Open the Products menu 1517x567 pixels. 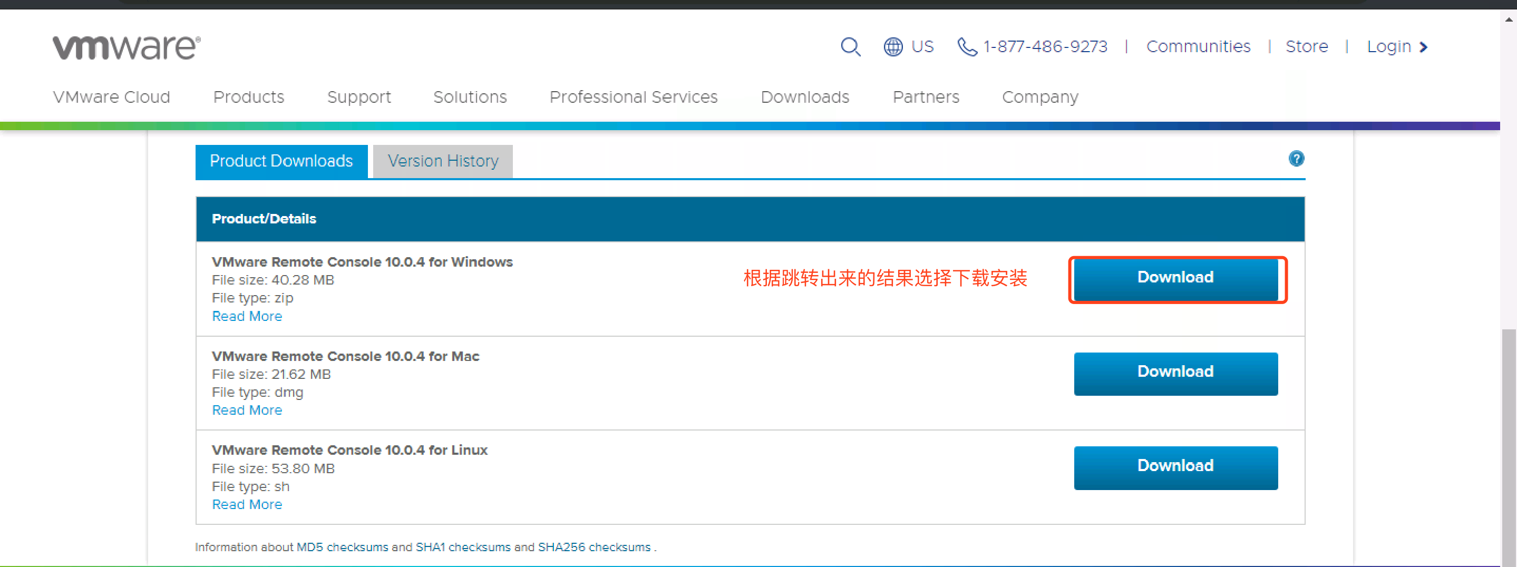248,96
